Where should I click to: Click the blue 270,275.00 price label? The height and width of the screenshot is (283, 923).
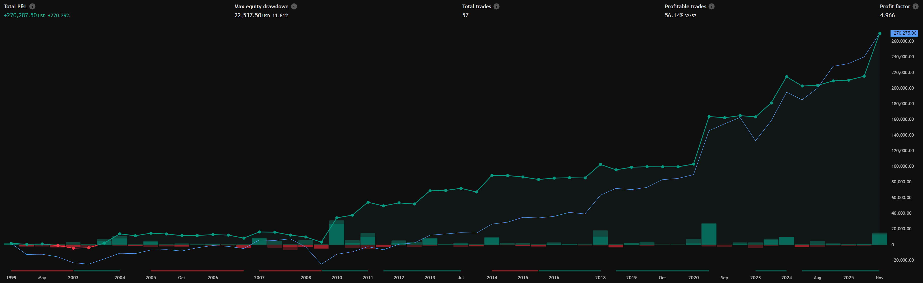tap(904, 33)
